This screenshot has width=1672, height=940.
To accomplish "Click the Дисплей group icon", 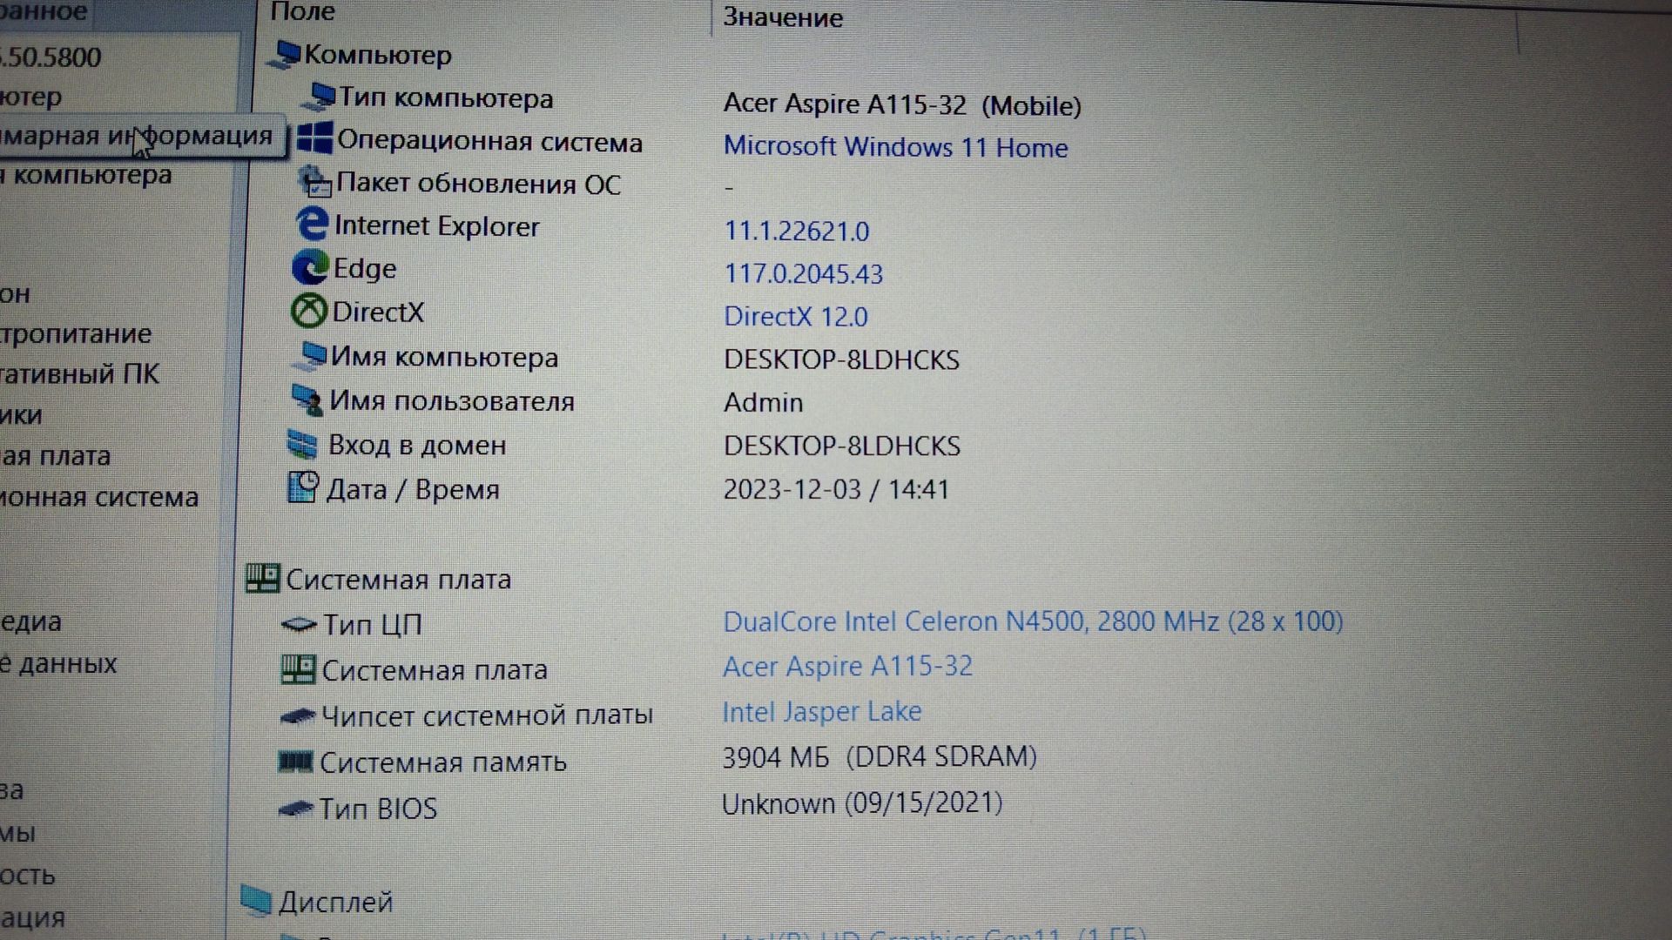I will pyautogui.click(x=255, y=900).
